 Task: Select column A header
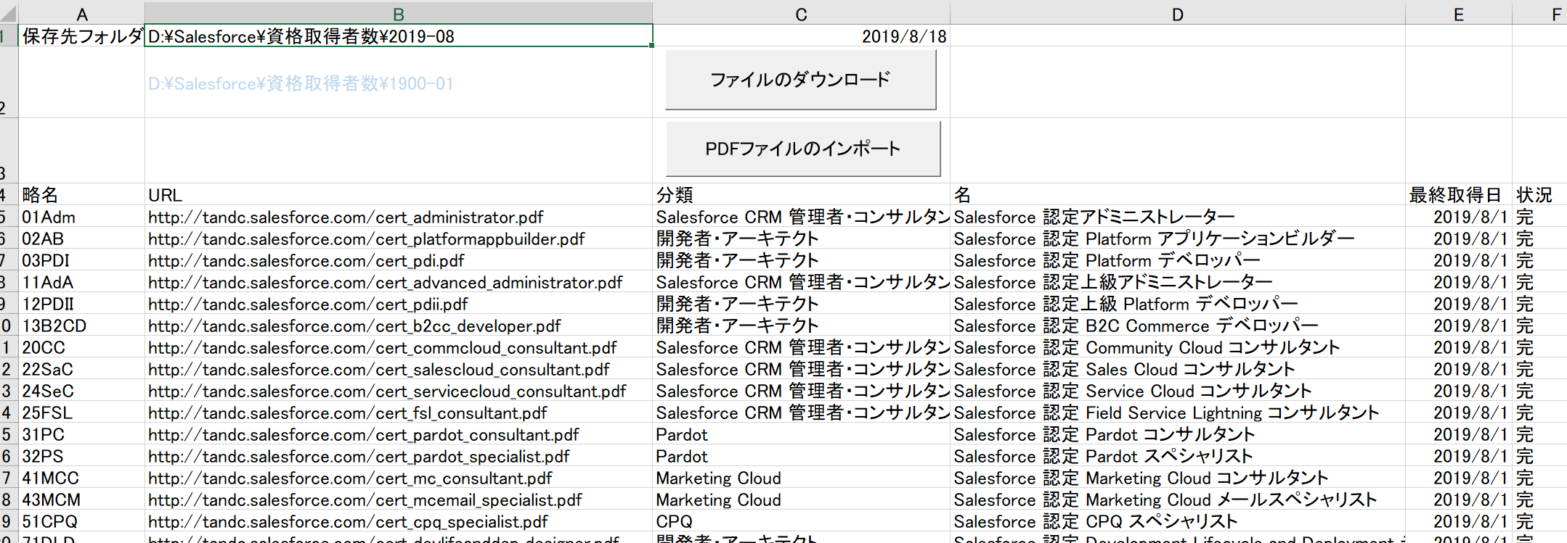81,14
